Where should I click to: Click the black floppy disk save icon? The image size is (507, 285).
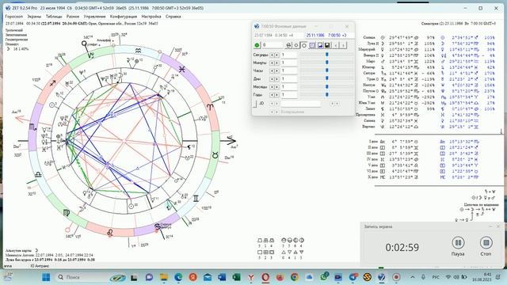327,45
